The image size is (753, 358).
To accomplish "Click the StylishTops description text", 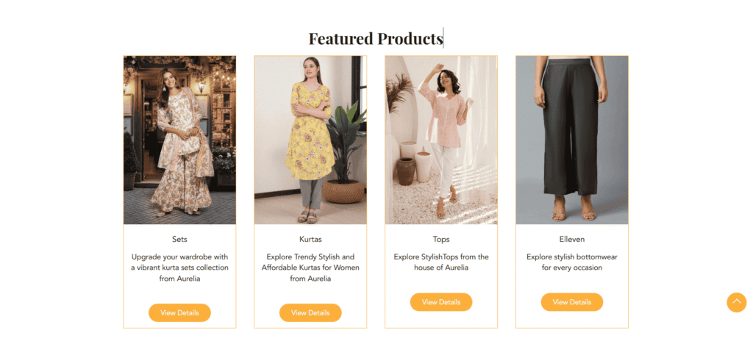I will pos(441,262).
